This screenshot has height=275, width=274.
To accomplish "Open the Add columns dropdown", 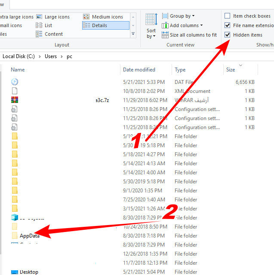I will coord(182,25).
